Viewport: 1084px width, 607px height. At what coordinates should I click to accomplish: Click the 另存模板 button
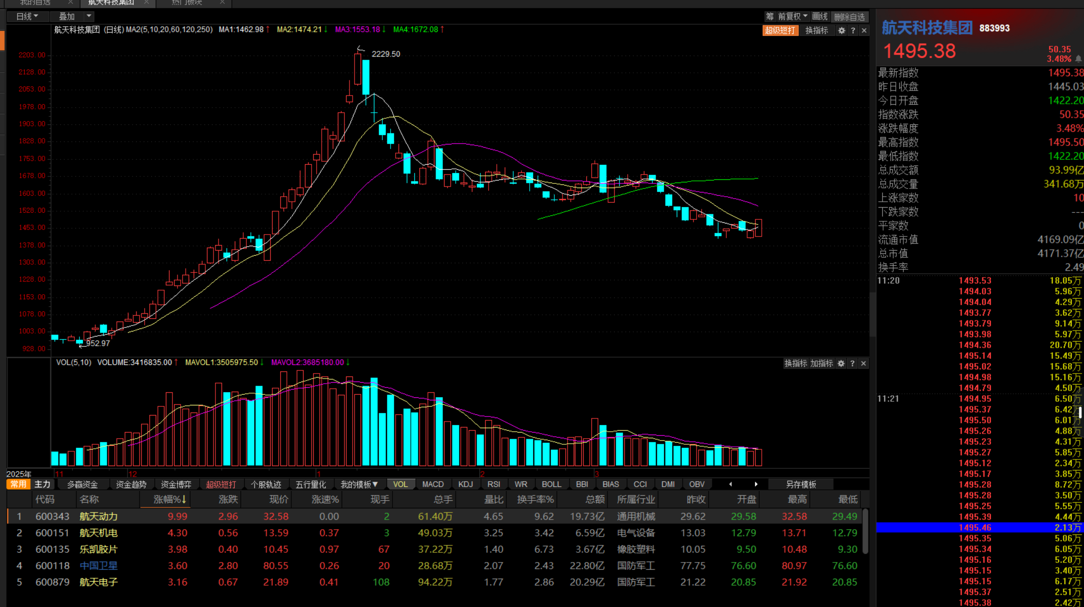click(x=801, y=484)
